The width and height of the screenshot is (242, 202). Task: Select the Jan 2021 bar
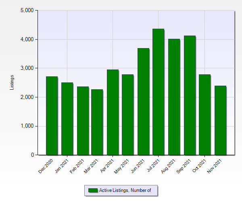click(x=67, y=119)
